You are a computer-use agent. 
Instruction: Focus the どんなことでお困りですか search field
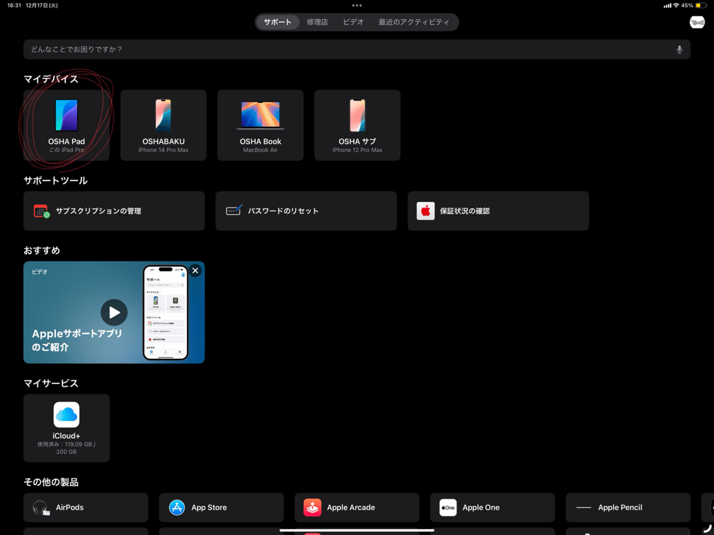[357, 49]
